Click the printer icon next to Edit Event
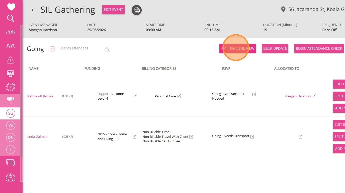This screenshot has height=193, width=345. (x=137, y=10)
